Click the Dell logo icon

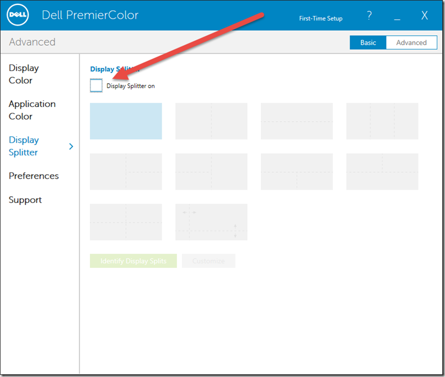click(18, 15)
